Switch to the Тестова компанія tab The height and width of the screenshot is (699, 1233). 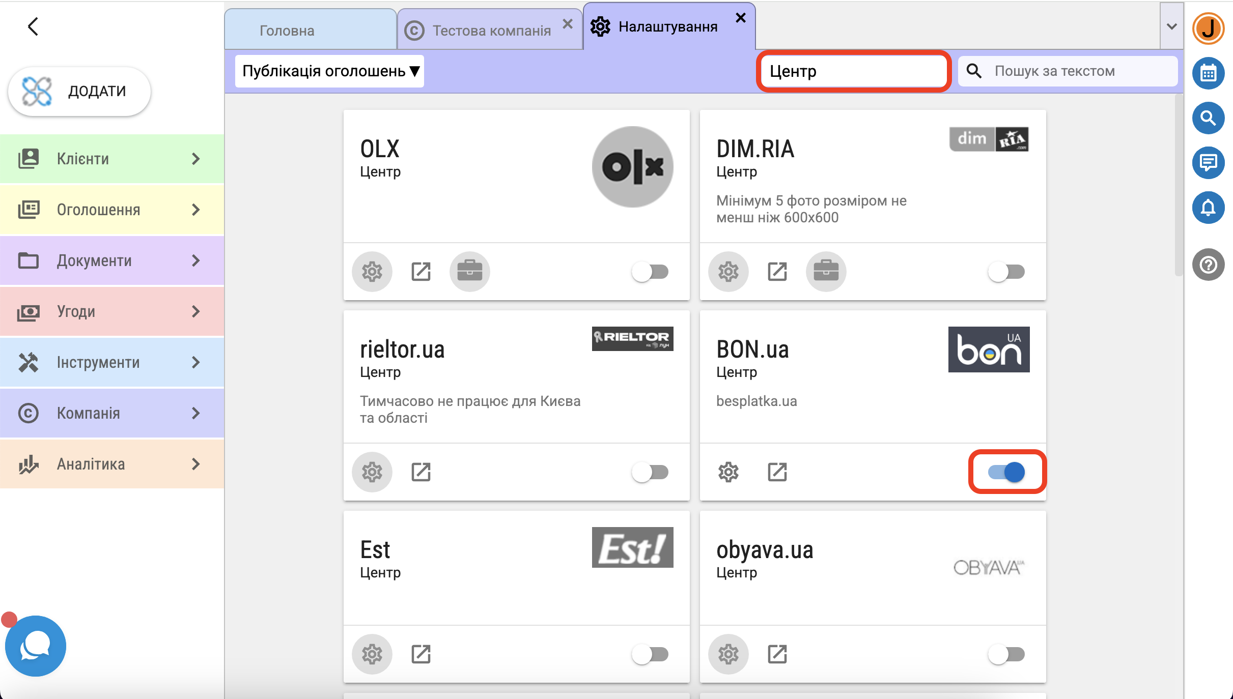pyautogui.click(x=491, y=31)
